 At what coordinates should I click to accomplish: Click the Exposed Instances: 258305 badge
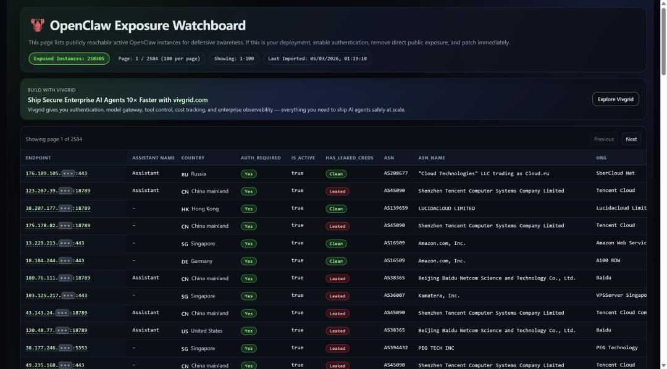(x=69, y=59)
